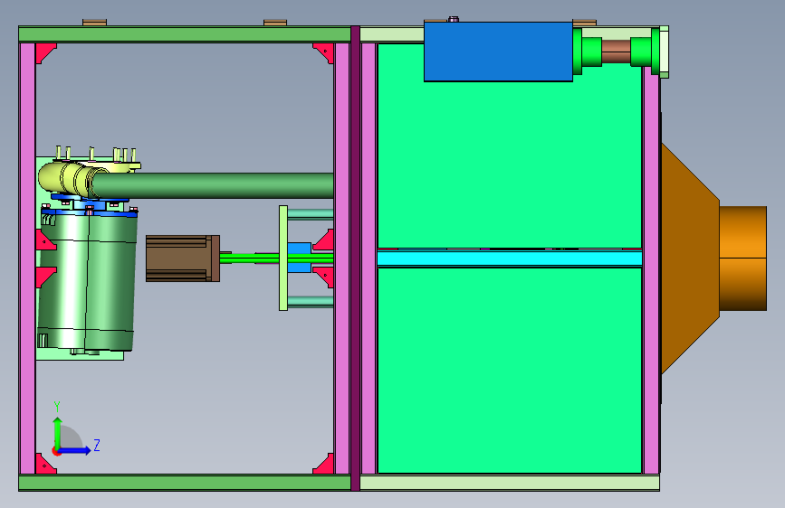Select the far-right pink vertical post
The width and height of the screenshot is (785, 508).
tap(651, 270)
